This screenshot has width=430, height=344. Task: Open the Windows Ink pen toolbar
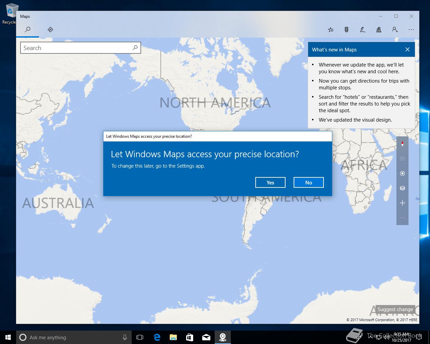click(362, 30)
